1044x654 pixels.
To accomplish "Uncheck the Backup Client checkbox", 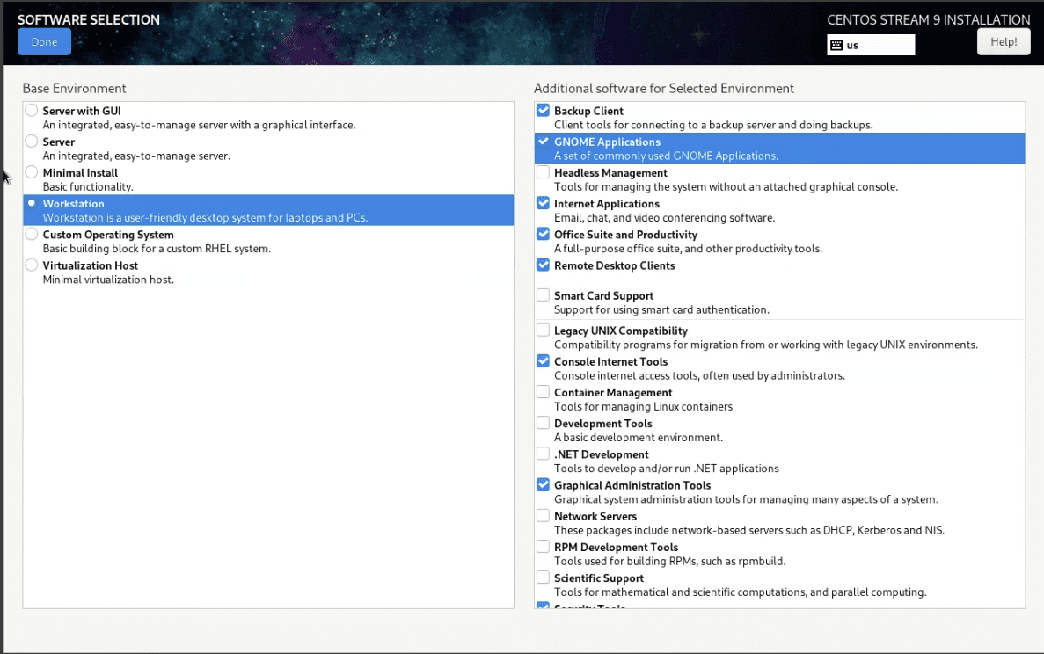I will (x=544, y=111).
